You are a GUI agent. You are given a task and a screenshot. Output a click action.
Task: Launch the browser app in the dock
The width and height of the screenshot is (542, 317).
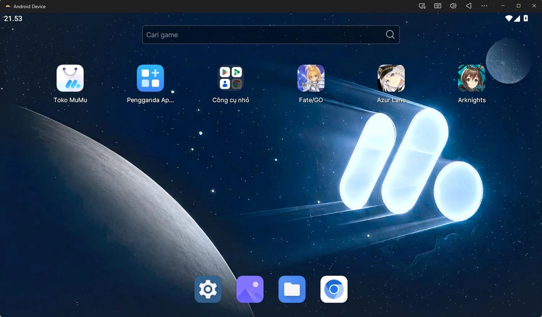(x=334, y=289)
